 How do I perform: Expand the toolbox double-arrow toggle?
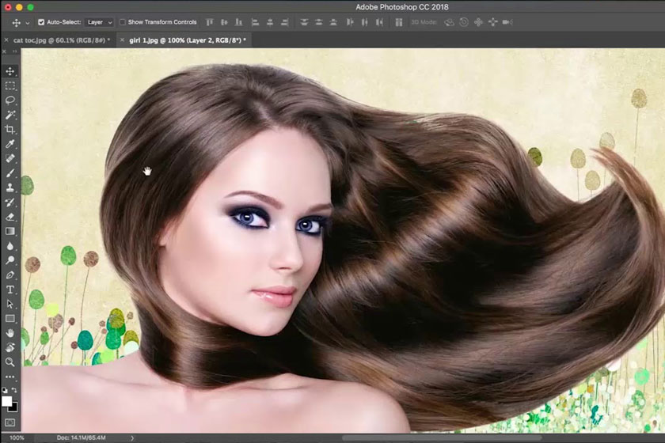[14, 51]
